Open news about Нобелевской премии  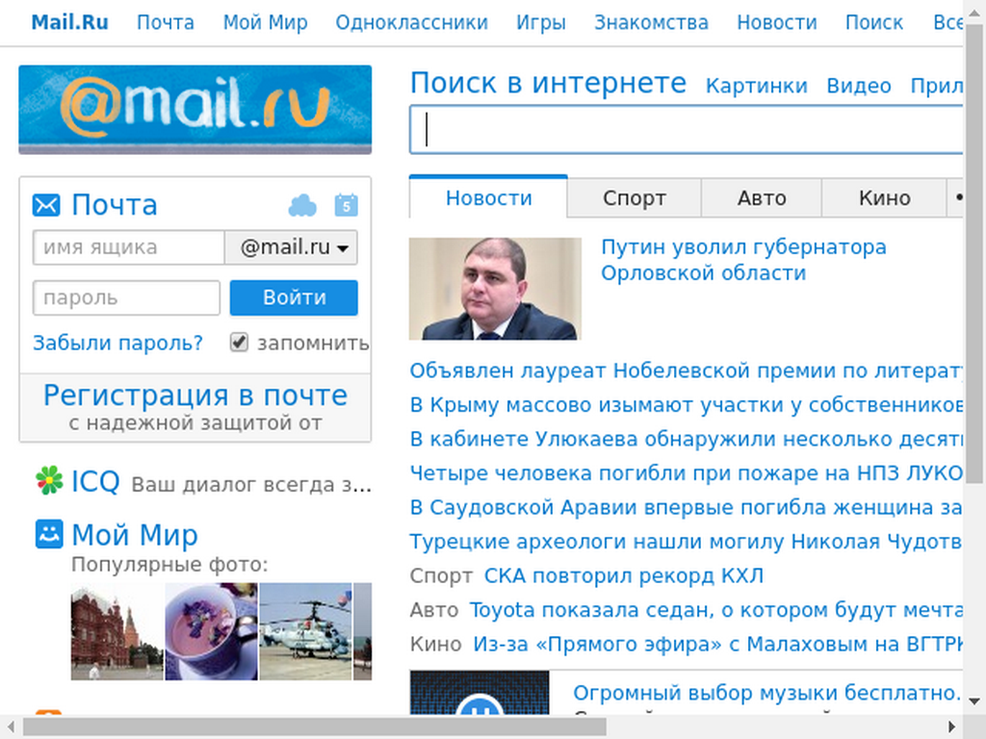[686, 370]
